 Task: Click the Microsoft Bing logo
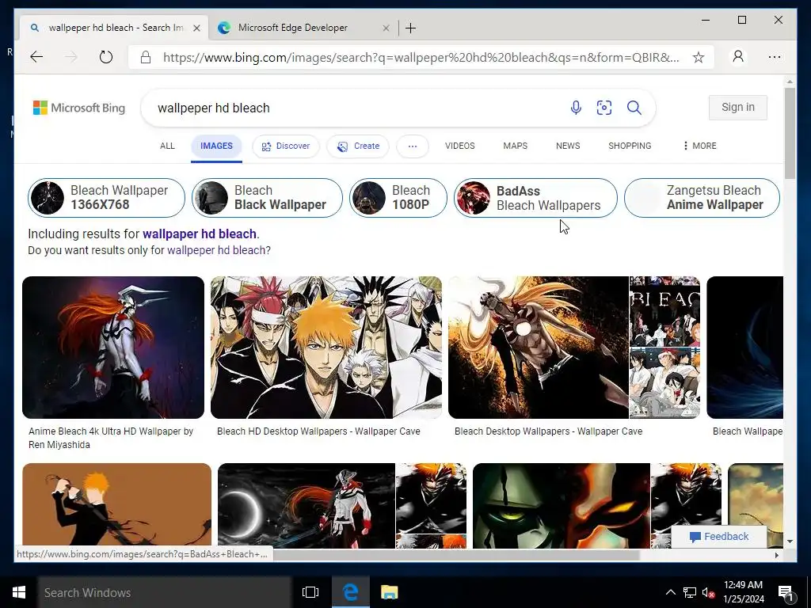[x=79, y=108]
